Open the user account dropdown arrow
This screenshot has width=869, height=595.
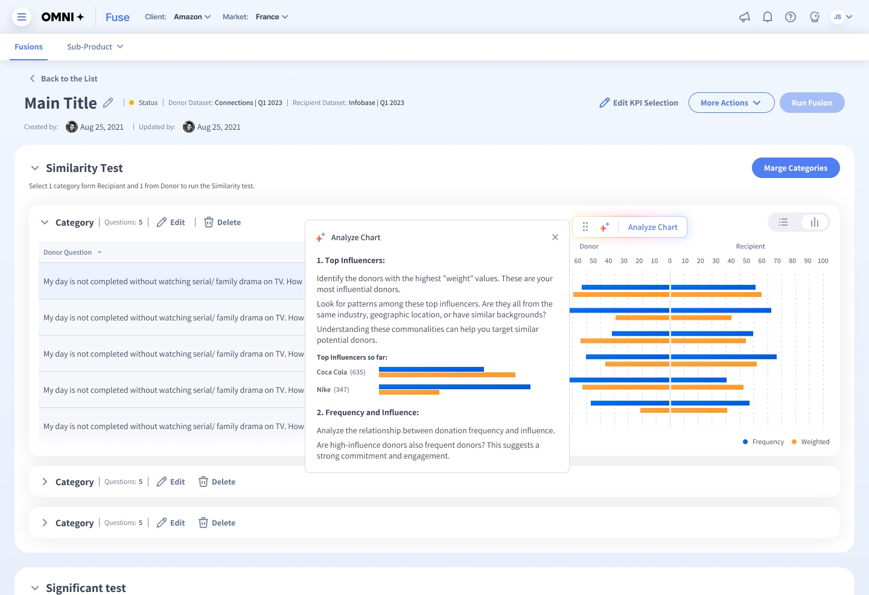[849, 17]
